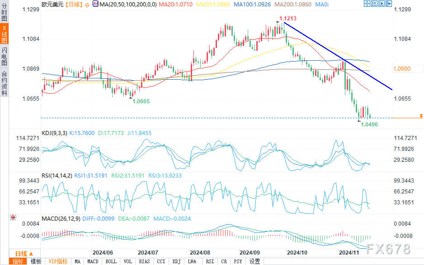Open the 合约资料 side tab
The height and width of the screenshot is (265, 424).
pyautogui.click(x=5, y=83)
